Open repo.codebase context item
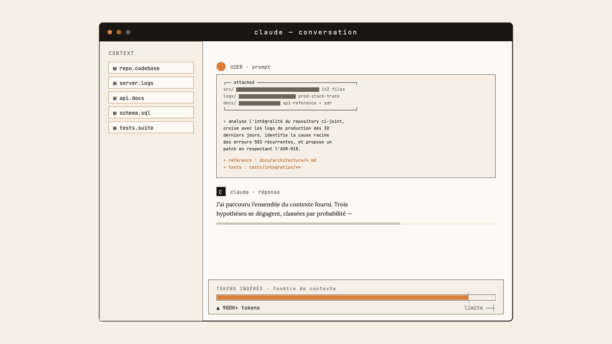This screenshot has width=612, height=344. click(151, 68)
